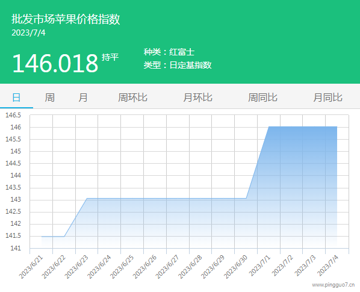Viewport: 360px width, 292px height.
Task: Select the 月同比 tab
Action: point(327,98)
